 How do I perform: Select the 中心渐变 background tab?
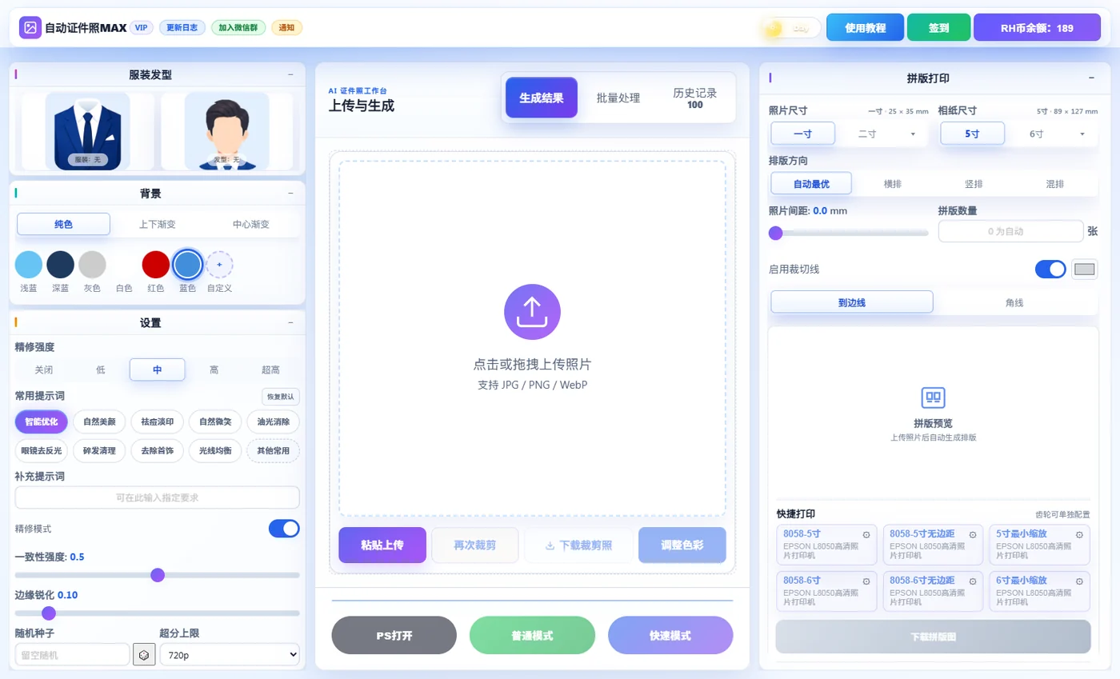(251, 224)
